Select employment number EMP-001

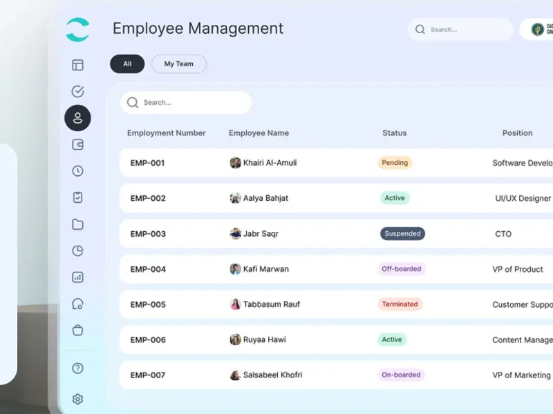(x=147, y=163)
